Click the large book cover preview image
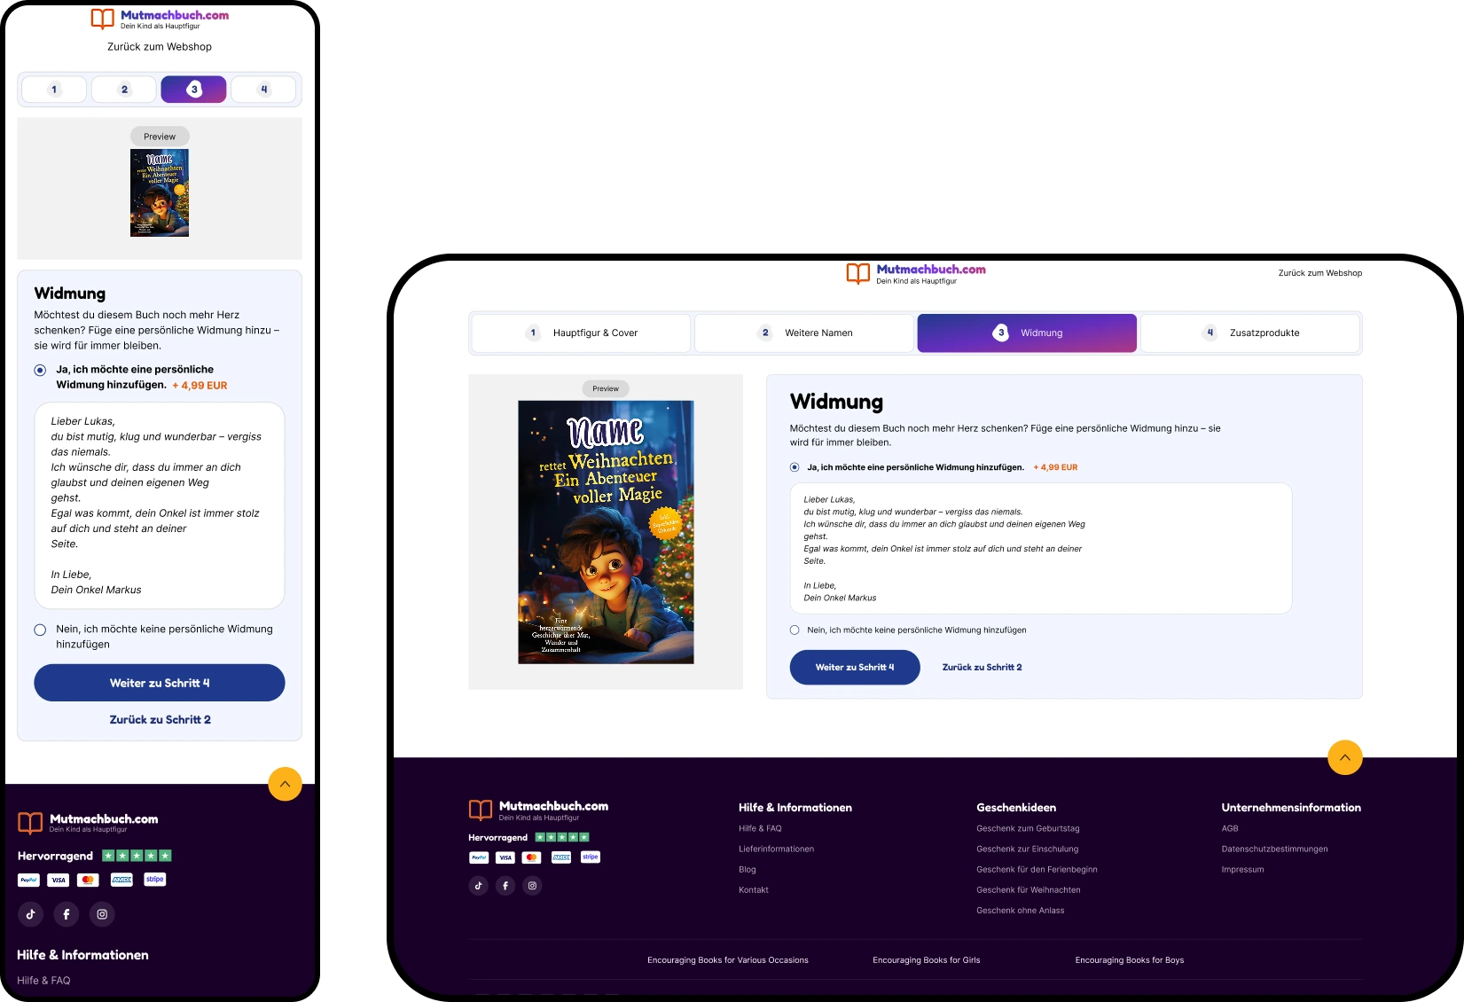 pyautogui.click(x=606, y=532)
